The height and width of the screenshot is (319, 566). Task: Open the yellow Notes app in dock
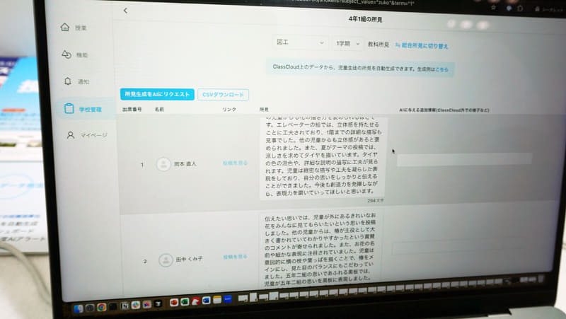pos(217,300)
